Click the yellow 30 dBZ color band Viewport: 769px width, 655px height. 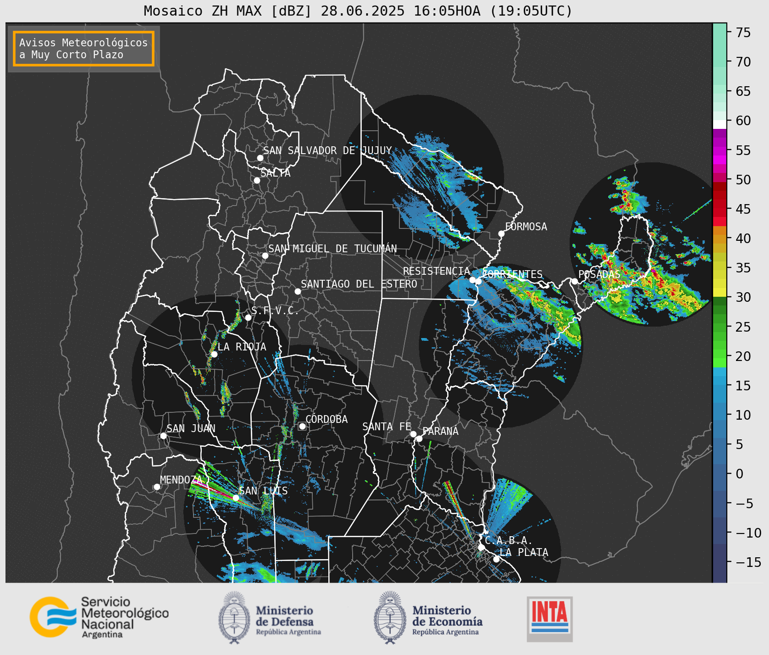[x=719, y=292]
